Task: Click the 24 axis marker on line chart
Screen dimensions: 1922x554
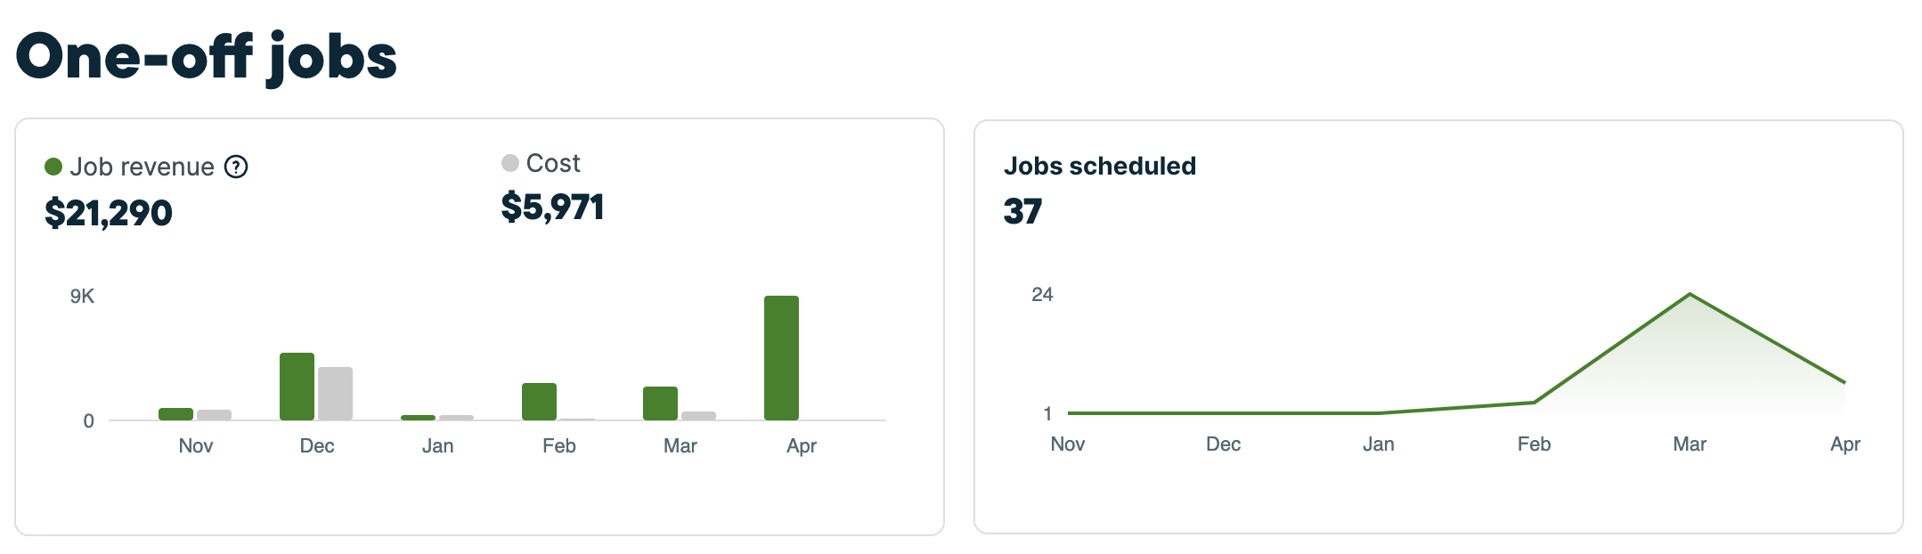Action: pyautogui.click(x=1044, y=295)
